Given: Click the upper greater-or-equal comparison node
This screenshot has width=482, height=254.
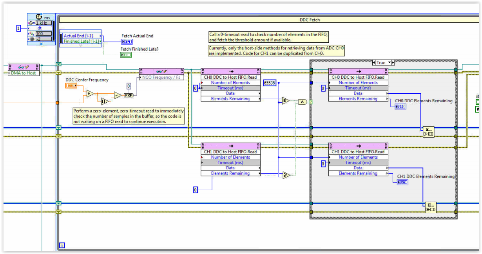Looking at the screenshot, I should click(x=286, y=101).
